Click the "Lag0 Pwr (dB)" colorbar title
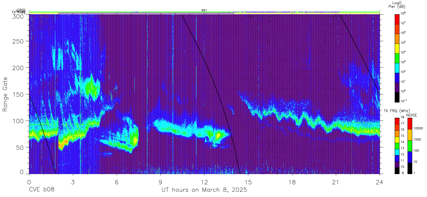Screen dimensions: 427x197 398,5
